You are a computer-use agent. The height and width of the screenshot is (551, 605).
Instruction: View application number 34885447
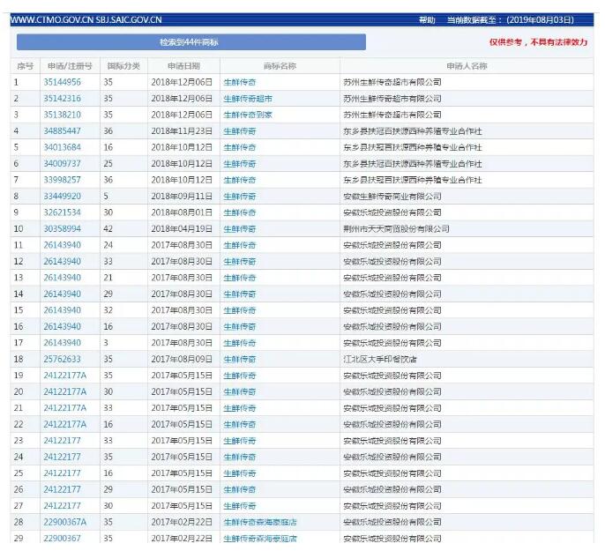coord(63,131)
